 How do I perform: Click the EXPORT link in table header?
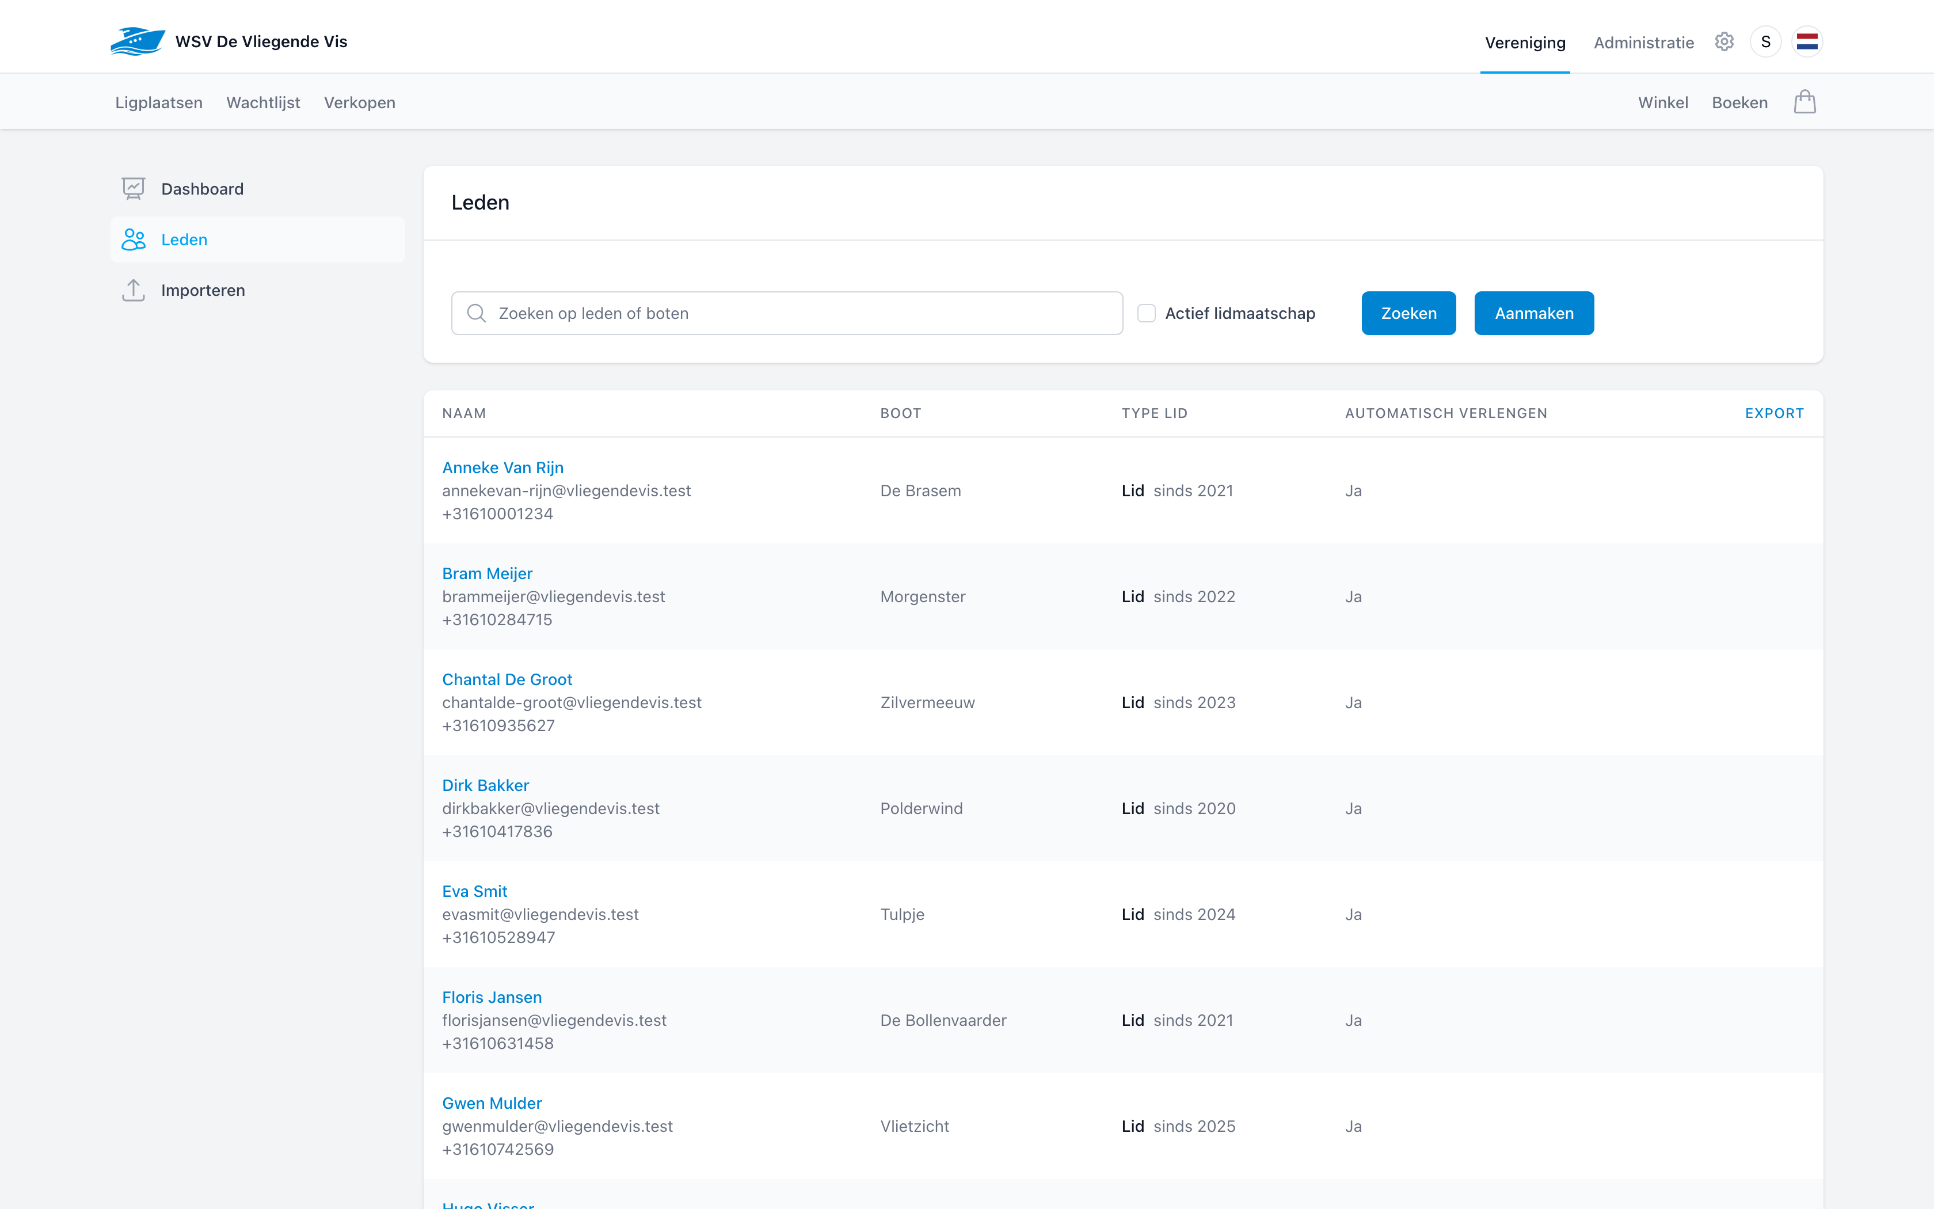coord(1774,413)
